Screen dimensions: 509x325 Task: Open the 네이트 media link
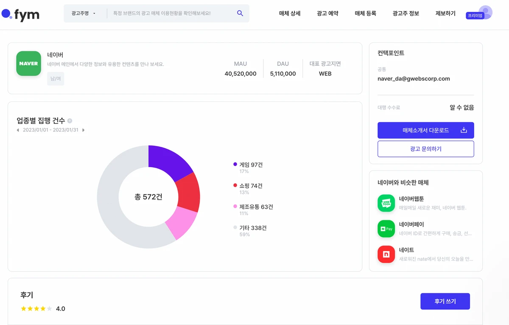(x=406, y=250)
